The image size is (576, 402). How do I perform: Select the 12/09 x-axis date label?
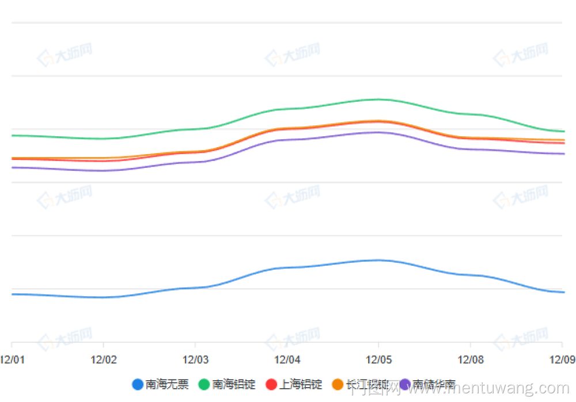pyautogui.click(x=562, y=360)
